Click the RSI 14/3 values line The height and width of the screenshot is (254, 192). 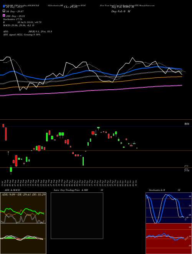(22, 22)
